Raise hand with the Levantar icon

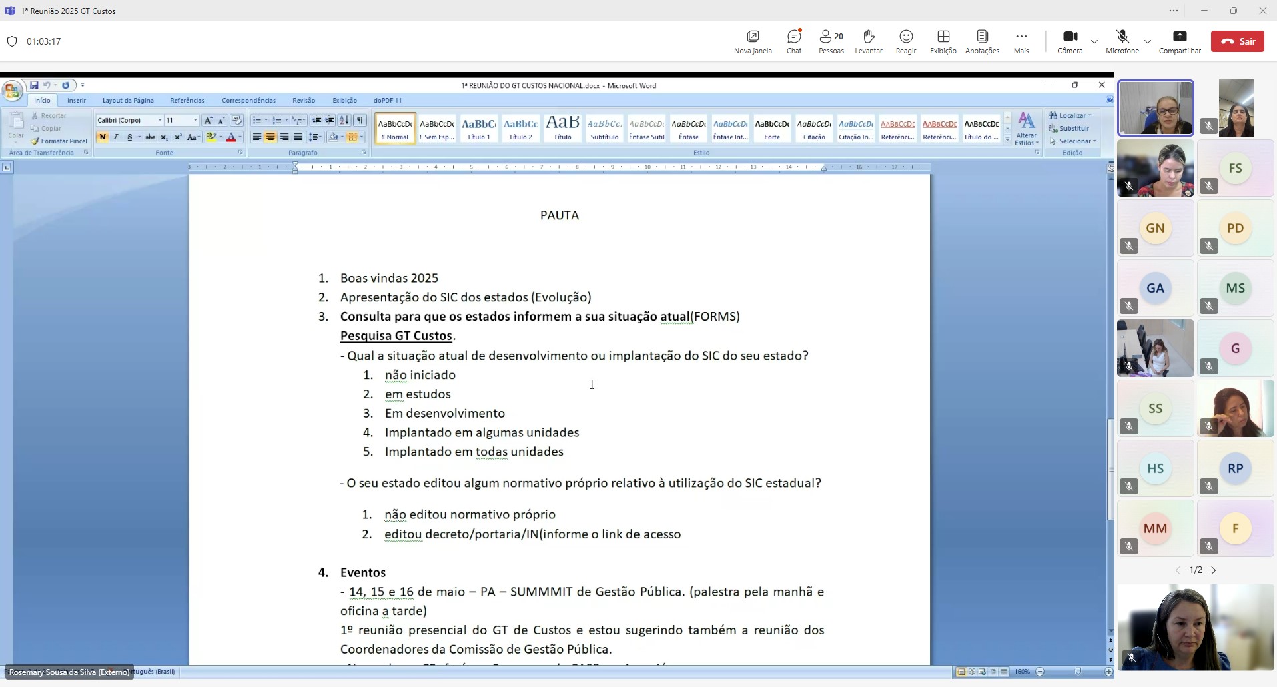tap(869, 41)
